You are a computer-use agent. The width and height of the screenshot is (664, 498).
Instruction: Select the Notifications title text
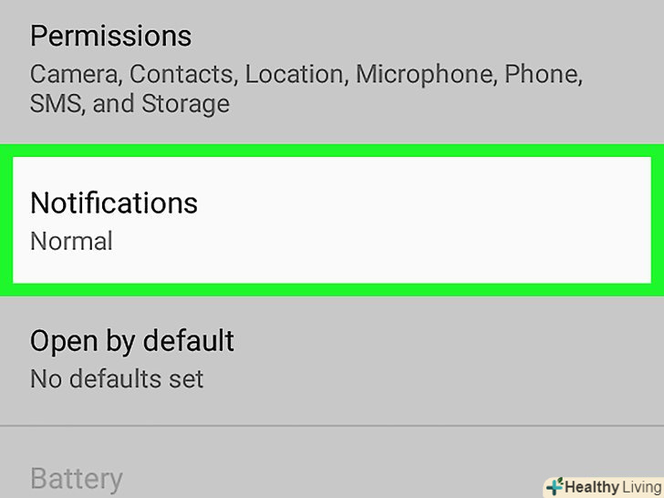click(x=114, y=202)
